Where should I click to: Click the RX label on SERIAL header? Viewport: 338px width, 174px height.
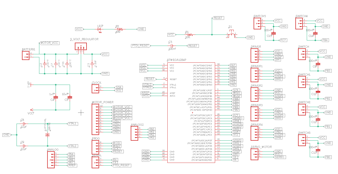click(x=115, y=160)
